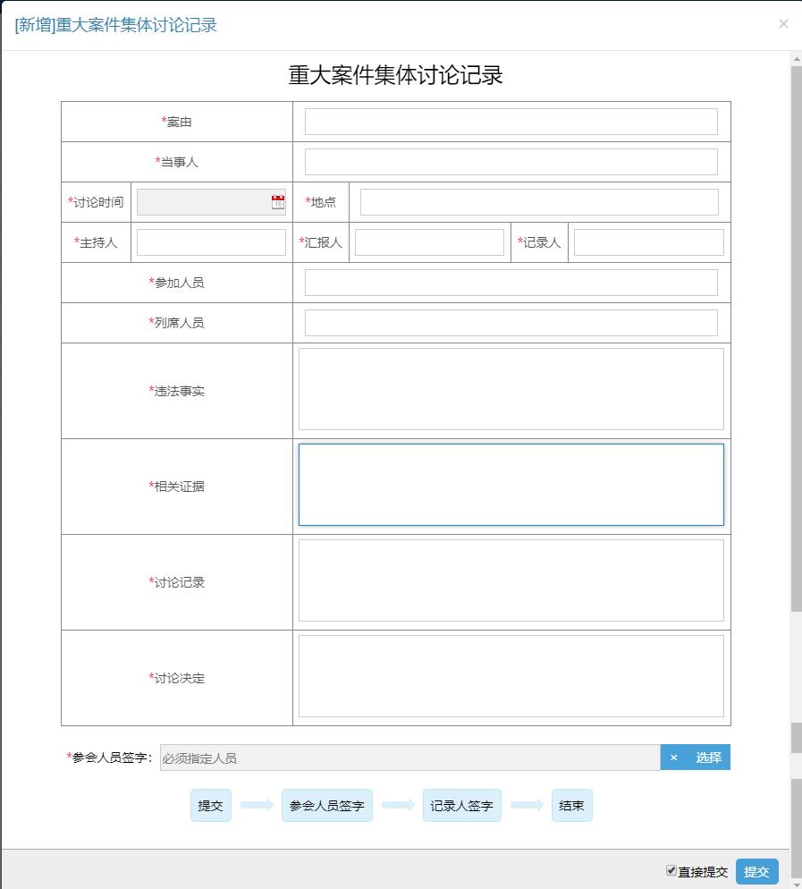The image size is (802, 889).
Task: Select the 记录人签字 workflow step
Action: pyautogui.click(x=462, y=805)
